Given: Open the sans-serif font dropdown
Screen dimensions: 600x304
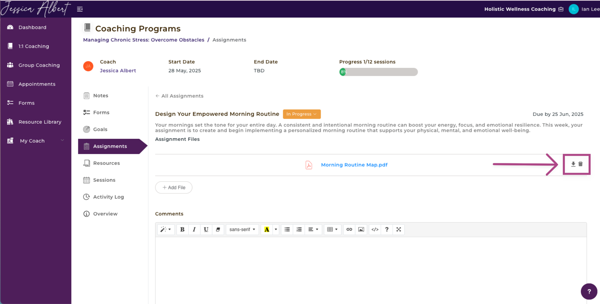Looking at the screenshot, I should 242,230.
